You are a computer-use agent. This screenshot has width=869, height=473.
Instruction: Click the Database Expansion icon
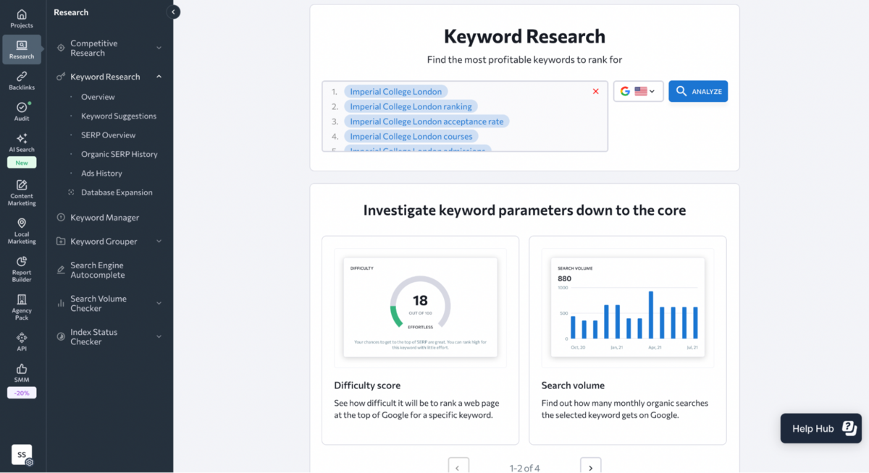point(71,192)
